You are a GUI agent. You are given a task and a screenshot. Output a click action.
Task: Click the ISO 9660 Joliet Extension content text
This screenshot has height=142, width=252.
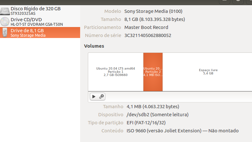point(164,131)
